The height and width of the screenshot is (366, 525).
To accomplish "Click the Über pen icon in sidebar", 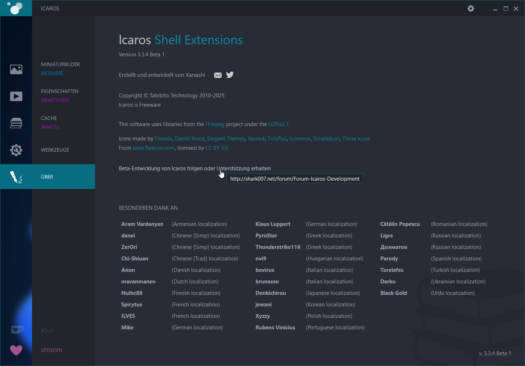I will (16, 177).
